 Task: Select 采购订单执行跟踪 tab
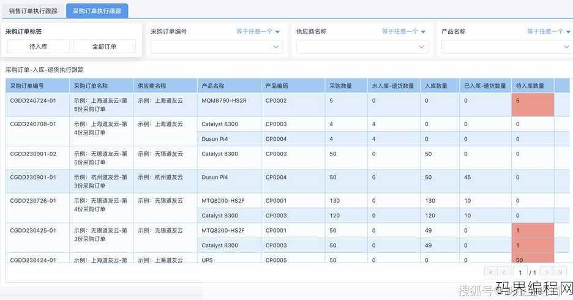click(x=97, y=11)
